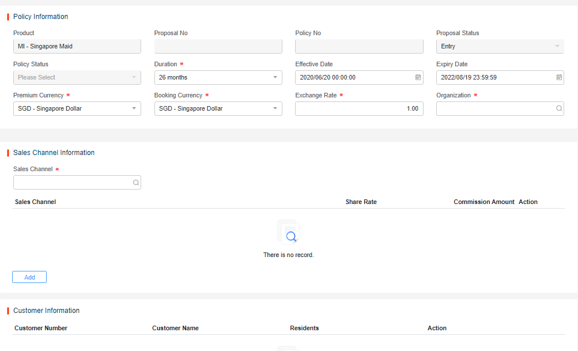Open the Expiry Date calendar picker icon
Screen dimensions: 578x351
[x=558, y=77]
